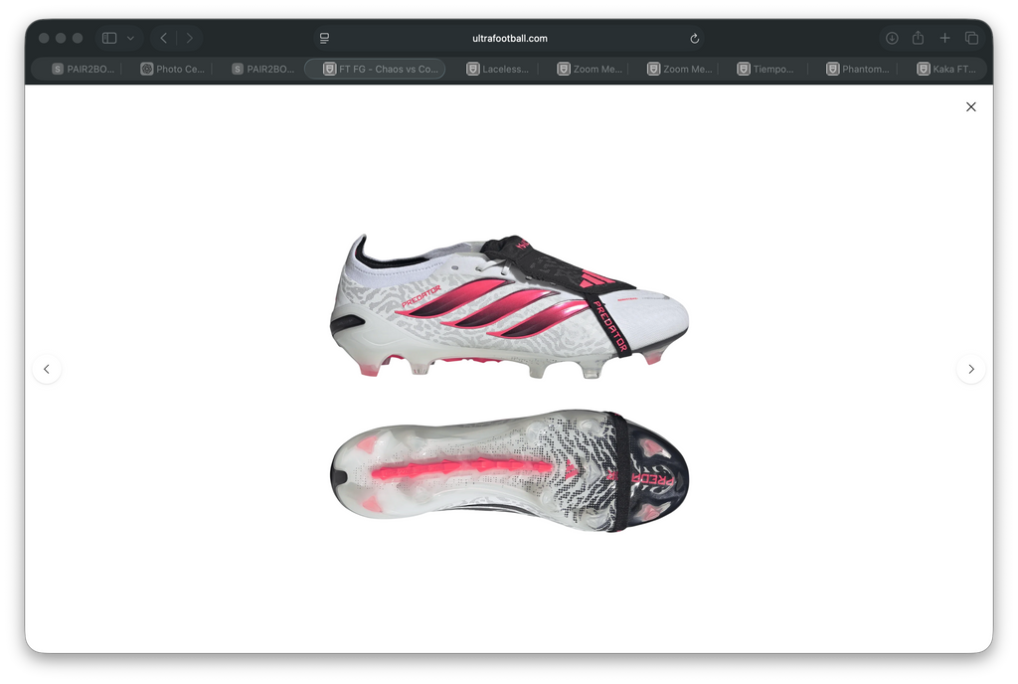Switch to the first Zoom Me... tab
The image size is (1018, 684).
[x=590, y=69]
